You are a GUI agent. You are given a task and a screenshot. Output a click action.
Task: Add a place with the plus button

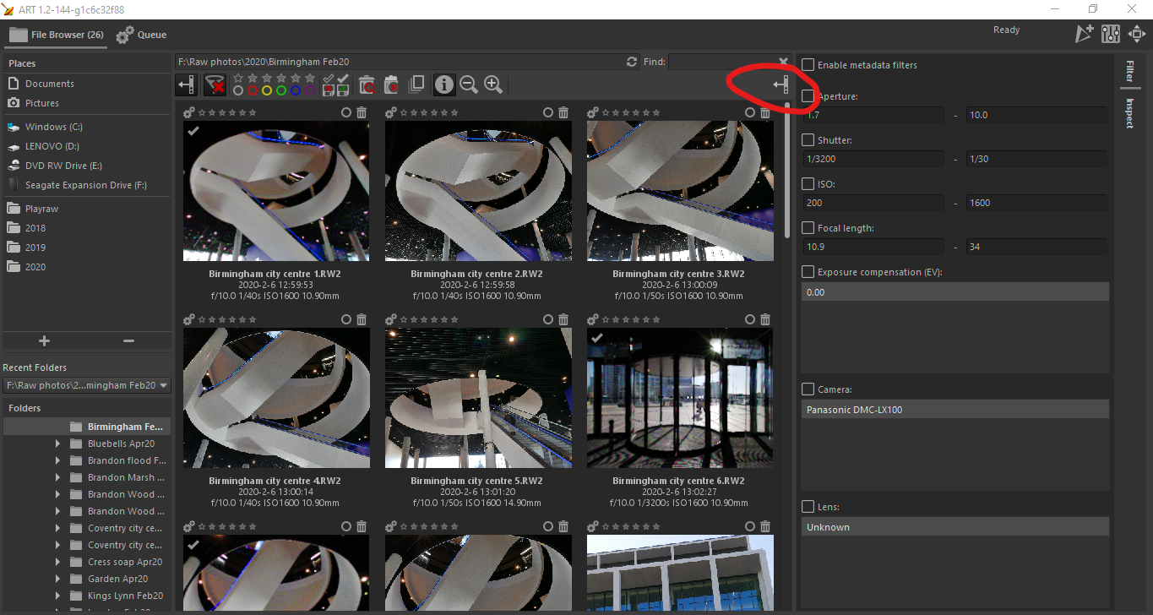point(44,340)
